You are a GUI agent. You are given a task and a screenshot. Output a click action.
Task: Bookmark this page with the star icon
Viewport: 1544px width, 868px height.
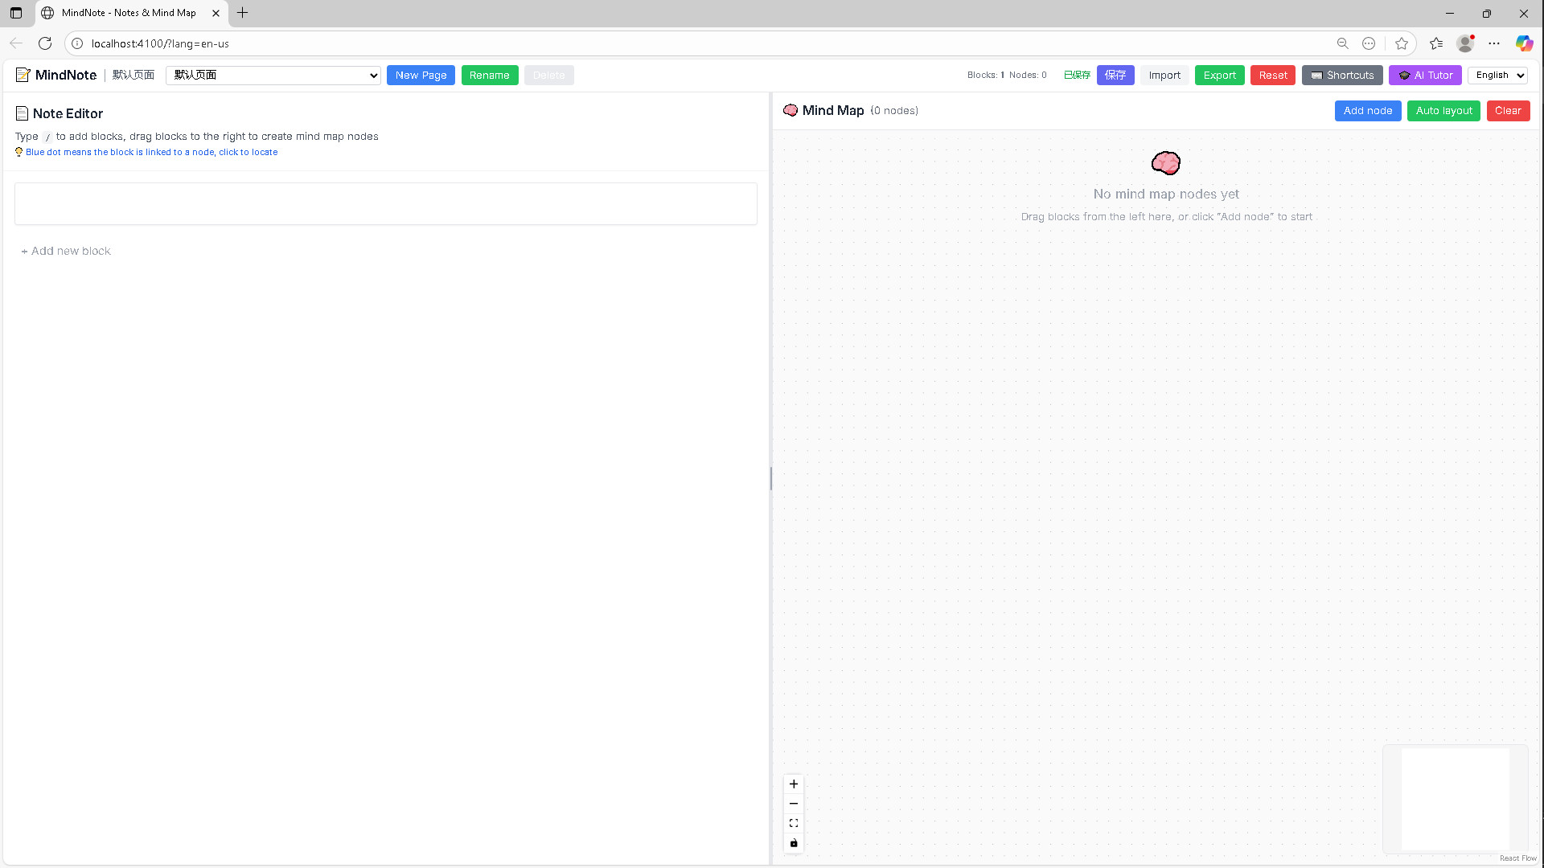[x=1402, y=43]
